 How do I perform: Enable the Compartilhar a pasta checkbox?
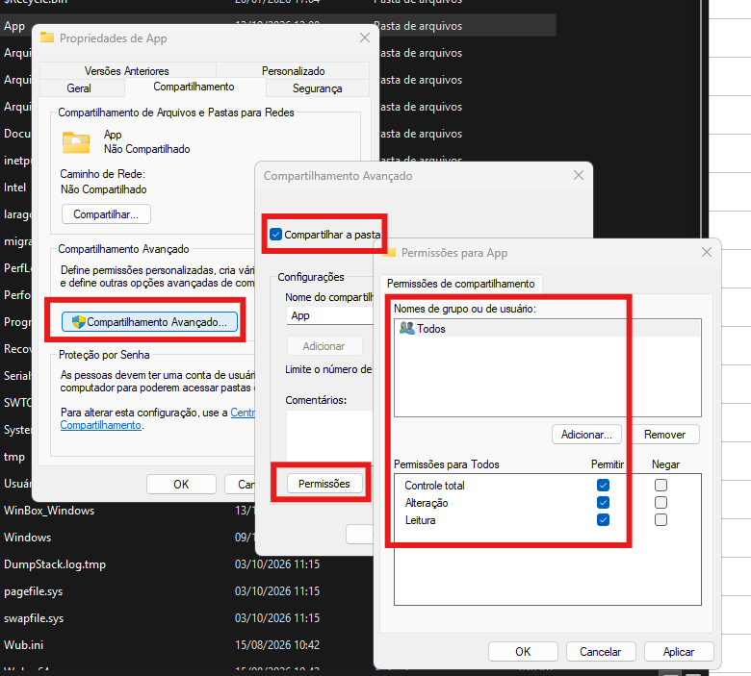(276, 235)
